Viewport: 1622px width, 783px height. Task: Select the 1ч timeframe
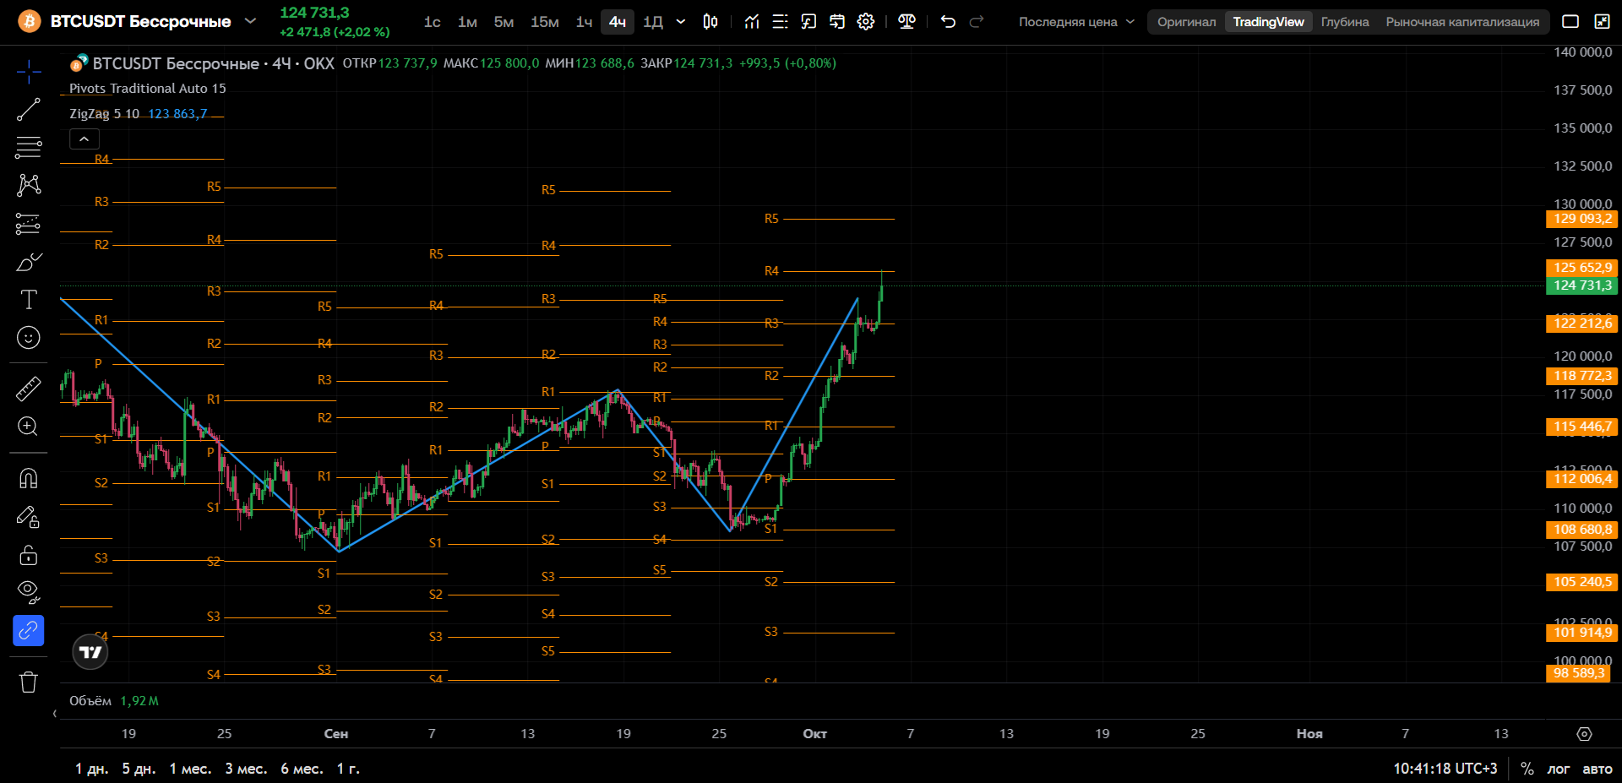584,22
